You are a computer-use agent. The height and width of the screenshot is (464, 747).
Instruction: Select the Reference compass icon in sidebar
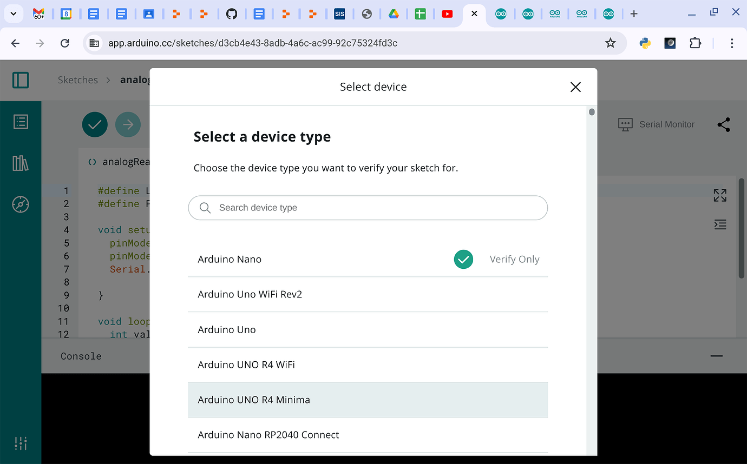pyautogui.click(x=21, y=204)
